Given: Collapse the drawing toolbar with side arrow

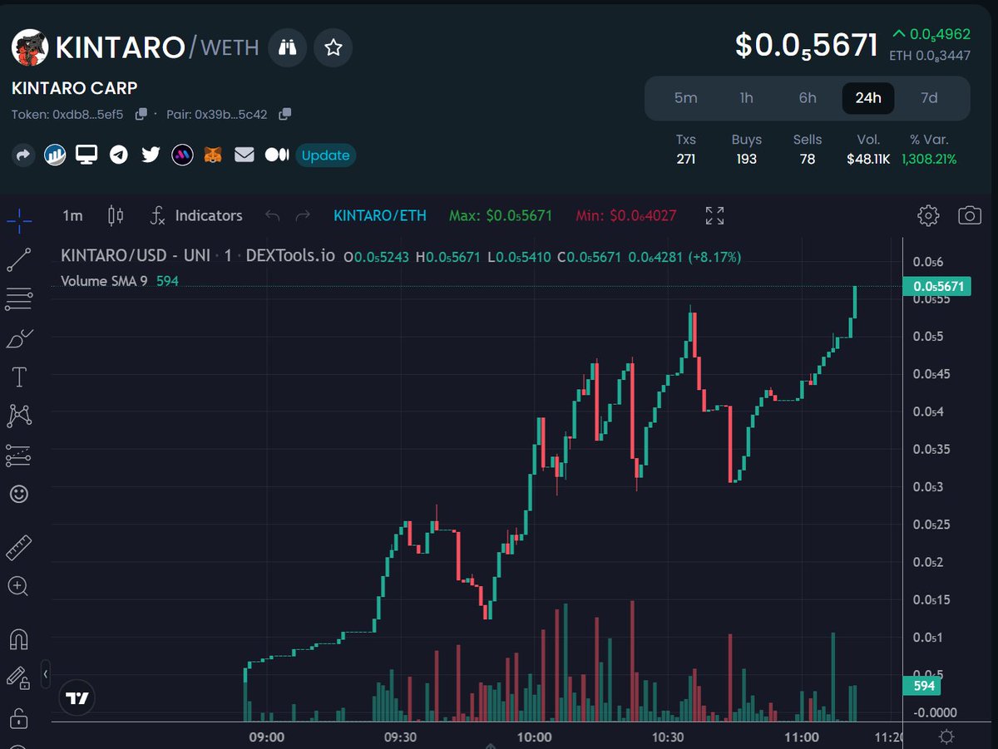Looking at the screenshot, I should (x=46, y=673).
